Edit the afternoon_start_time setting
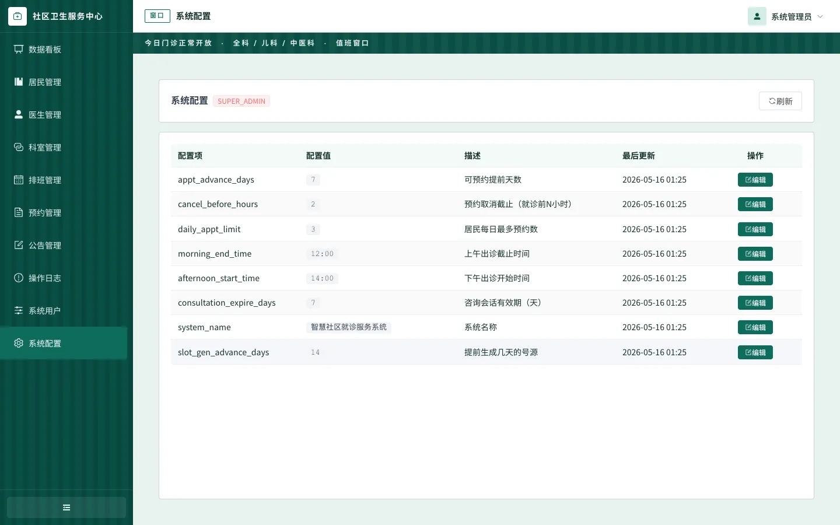The width and height of the screenshot is (840, 525). click(x=755, y=278)
